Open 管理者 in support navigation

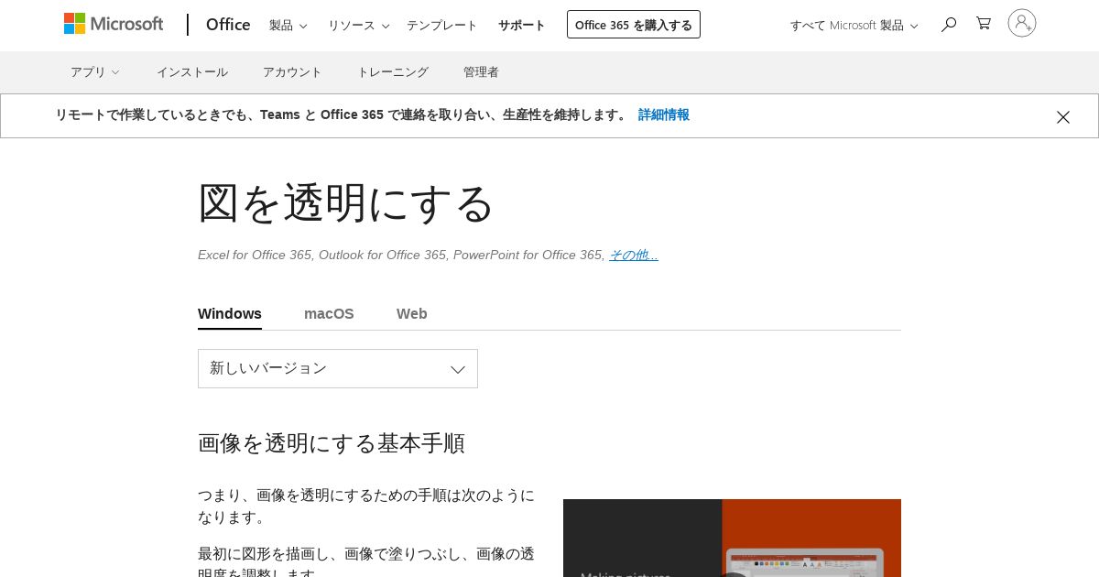tap(481, 72)
